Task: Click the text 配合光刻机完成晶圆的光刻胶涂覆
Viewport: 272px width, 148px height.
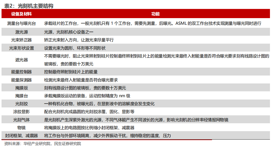Action: tap(75, 112)
